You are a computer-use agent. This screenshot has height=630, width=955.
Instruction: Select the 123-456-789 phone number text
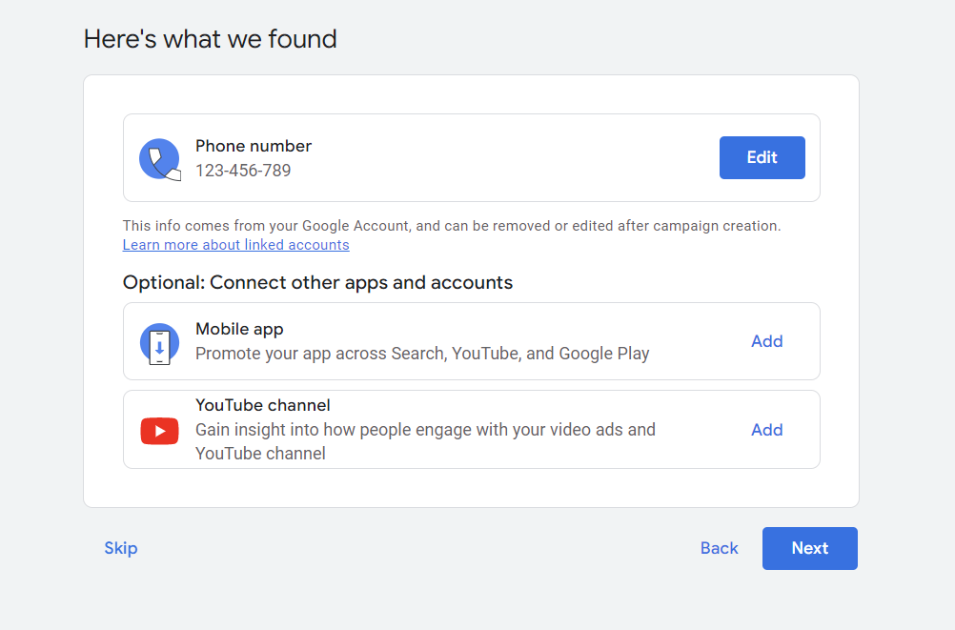pos(243,171)
